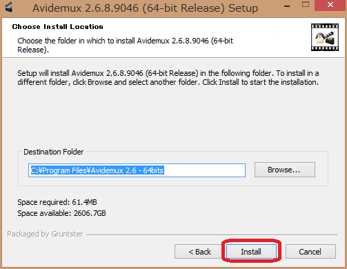The width and height of the screenshot is (347, 269).
Task: Click the Avidemux penguin filmstrip logo
Action: [x=325, y=37]
